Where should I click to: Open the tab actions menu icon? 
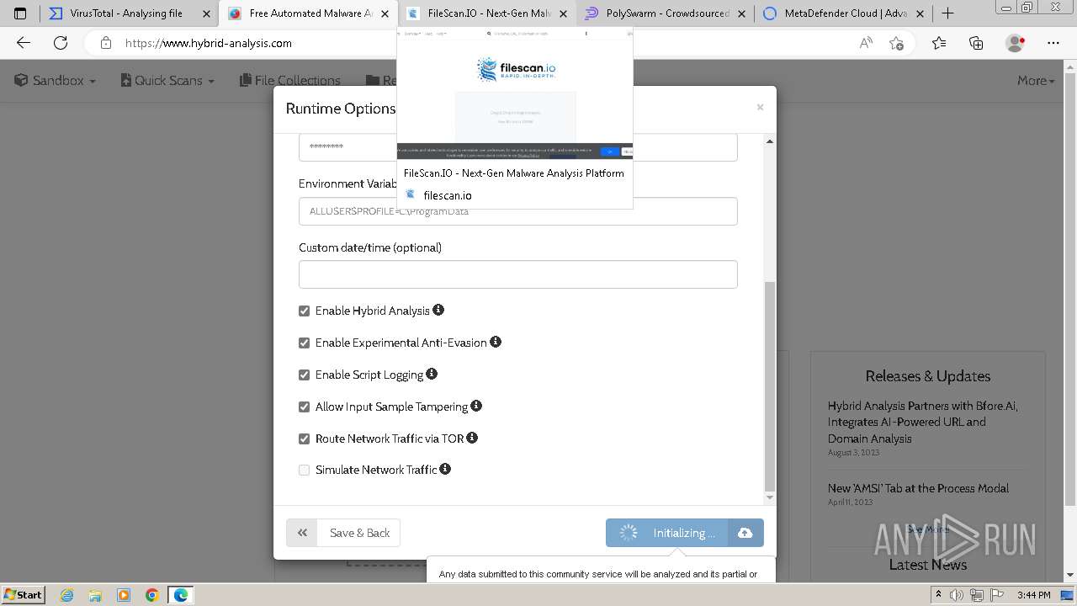(x=20, y=13)
